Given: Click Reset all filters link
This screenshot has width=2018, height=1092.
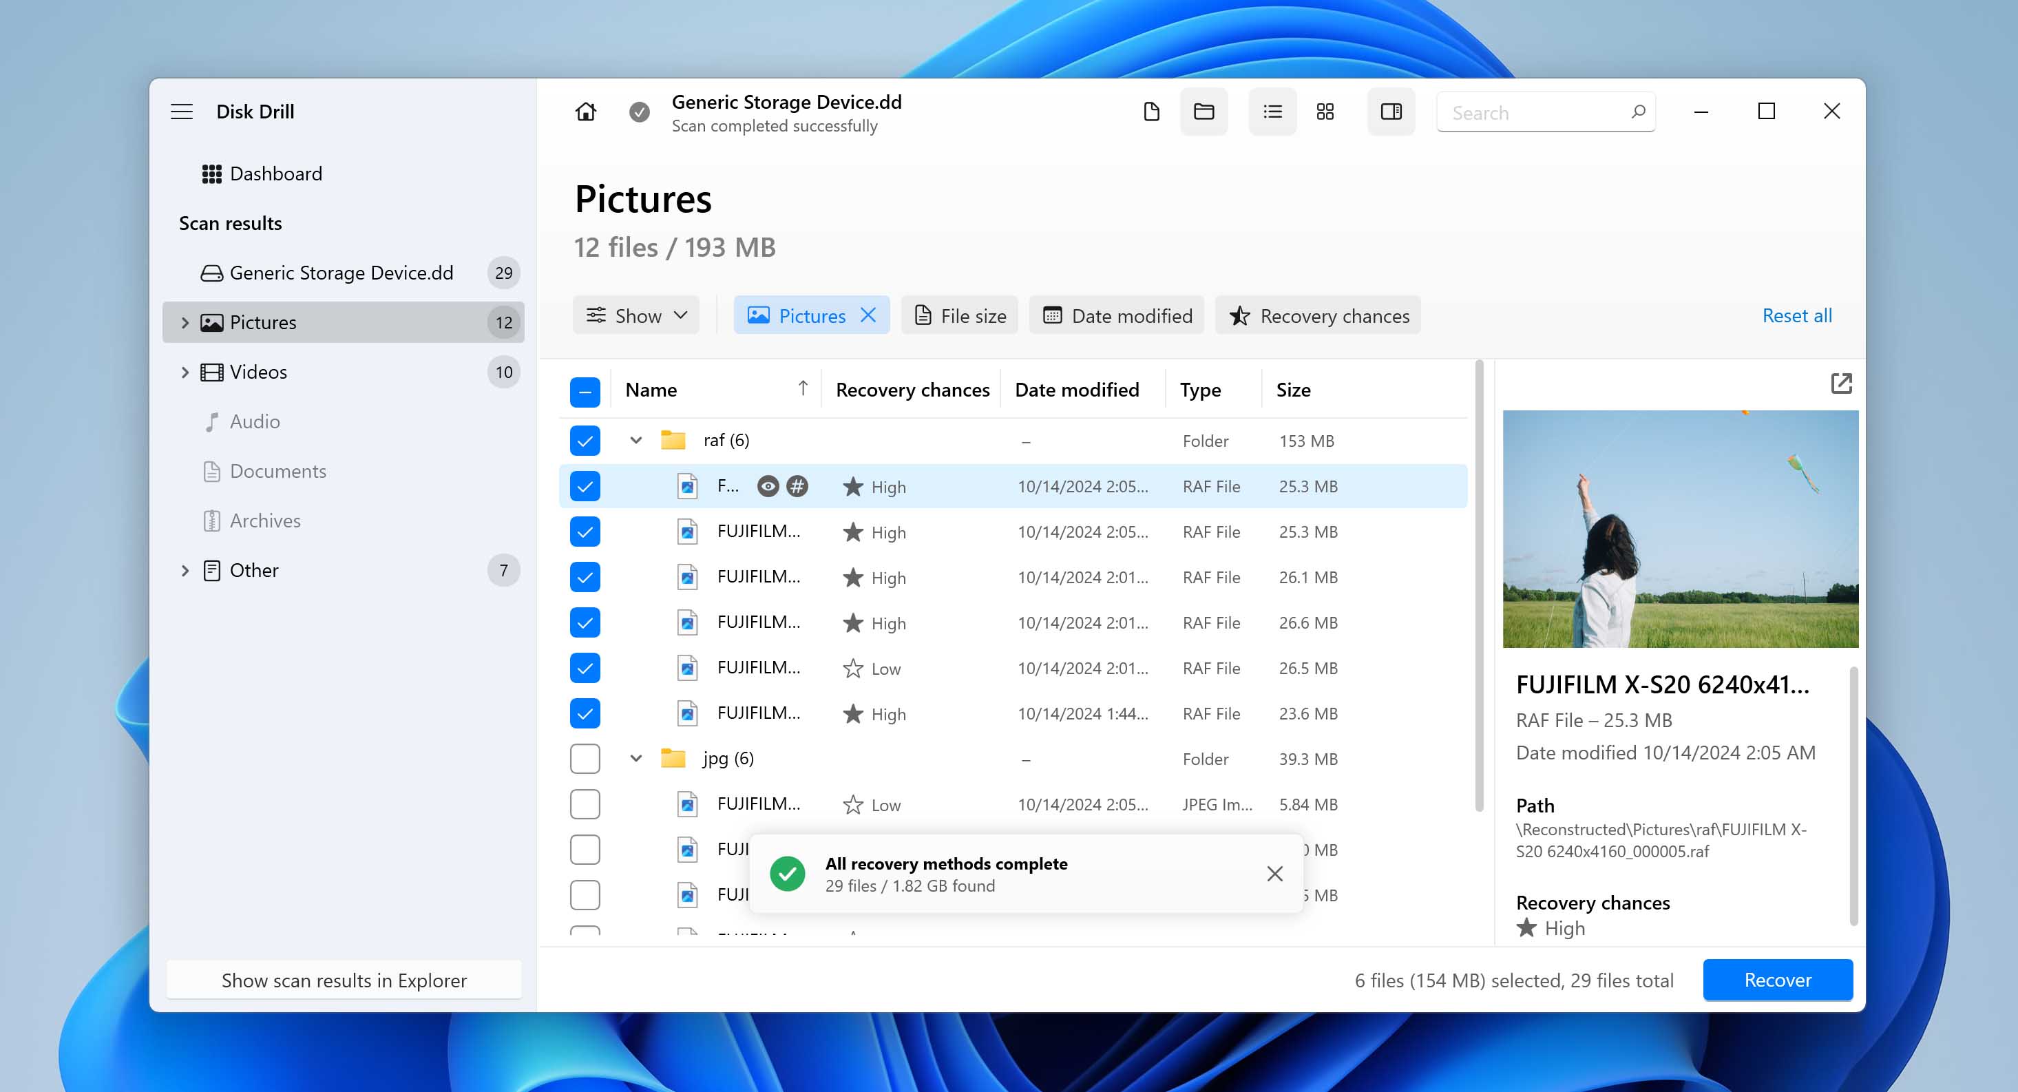Looking at the screenshot, I should pos(1796,315).
